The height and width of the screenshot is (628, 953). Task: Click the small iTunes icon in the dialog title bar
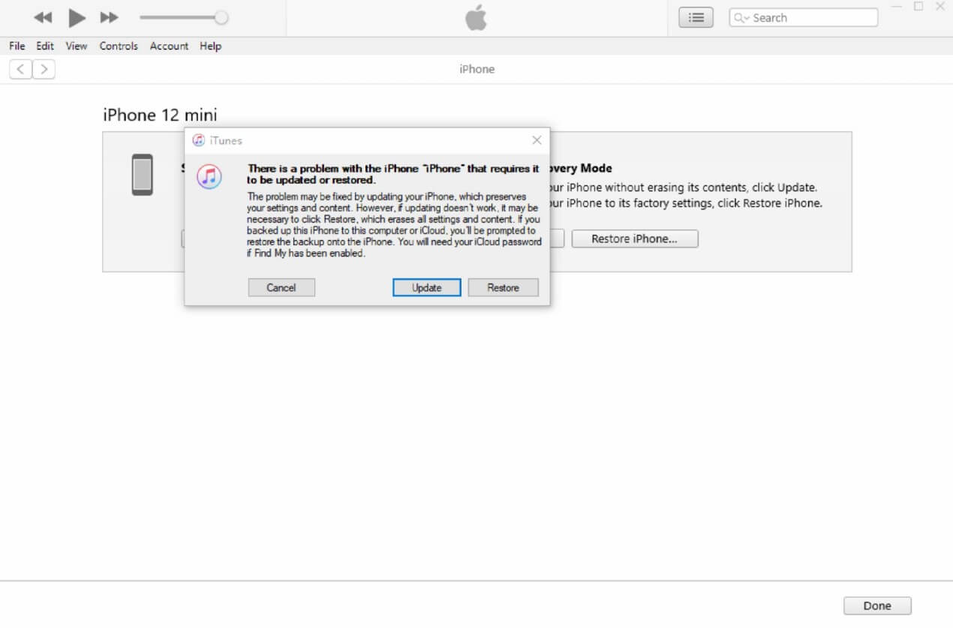pyautogui.click(x=199, y=140)
